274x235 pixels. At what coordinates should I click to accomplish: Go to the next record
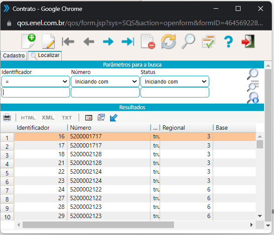tap(108, 42)
